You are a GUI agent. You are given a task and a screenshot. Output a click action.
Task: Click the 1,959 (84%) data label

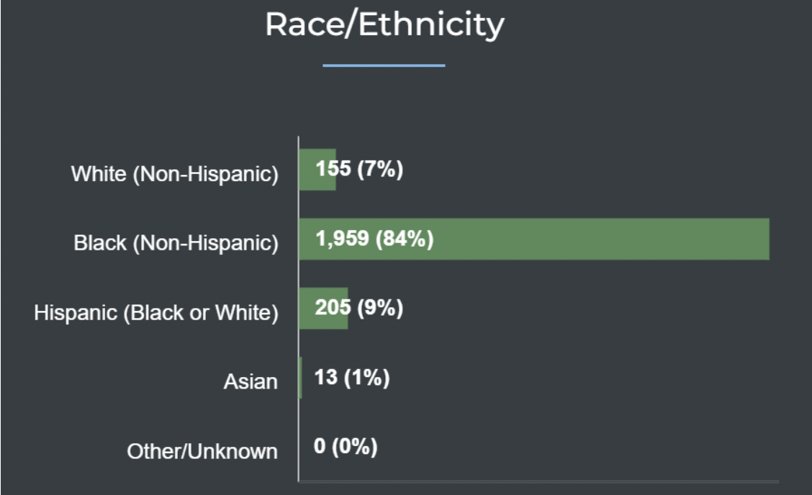tap(374, 239)
